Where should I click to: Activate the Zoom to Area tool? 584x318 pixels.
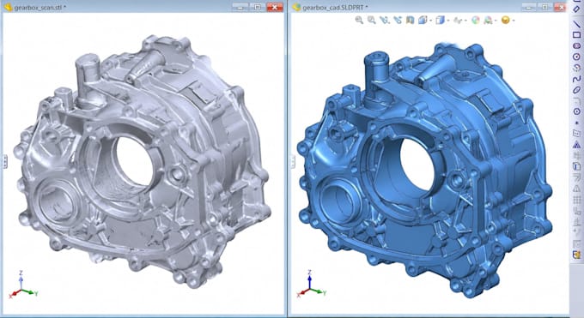pos(372,20)
